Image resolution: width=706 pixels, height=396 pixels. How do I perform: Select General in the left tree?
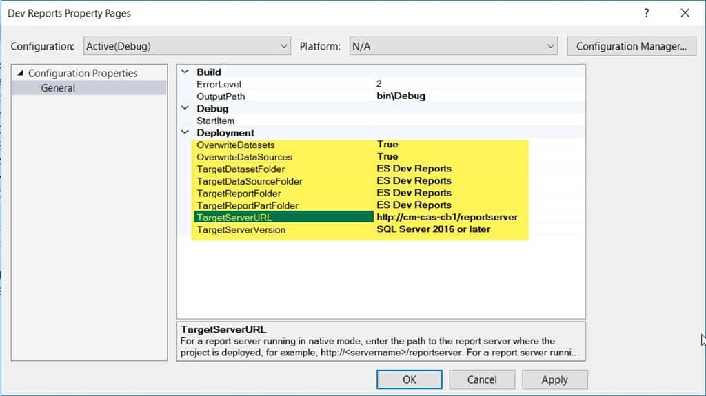(x=58, y=88)
